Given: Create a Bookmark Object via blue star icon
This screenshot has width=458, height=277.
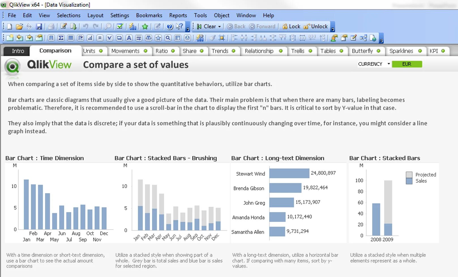Looking at the screenshot, I should [x=158, y=38].
